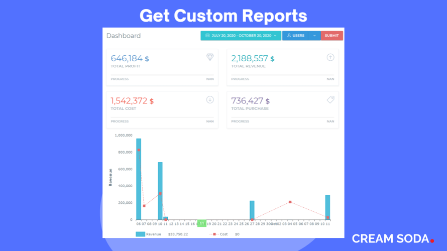The image size is (447, 251).
Task: Select the 736,427 $ total purchase value
Action: [x=250, y=101]
